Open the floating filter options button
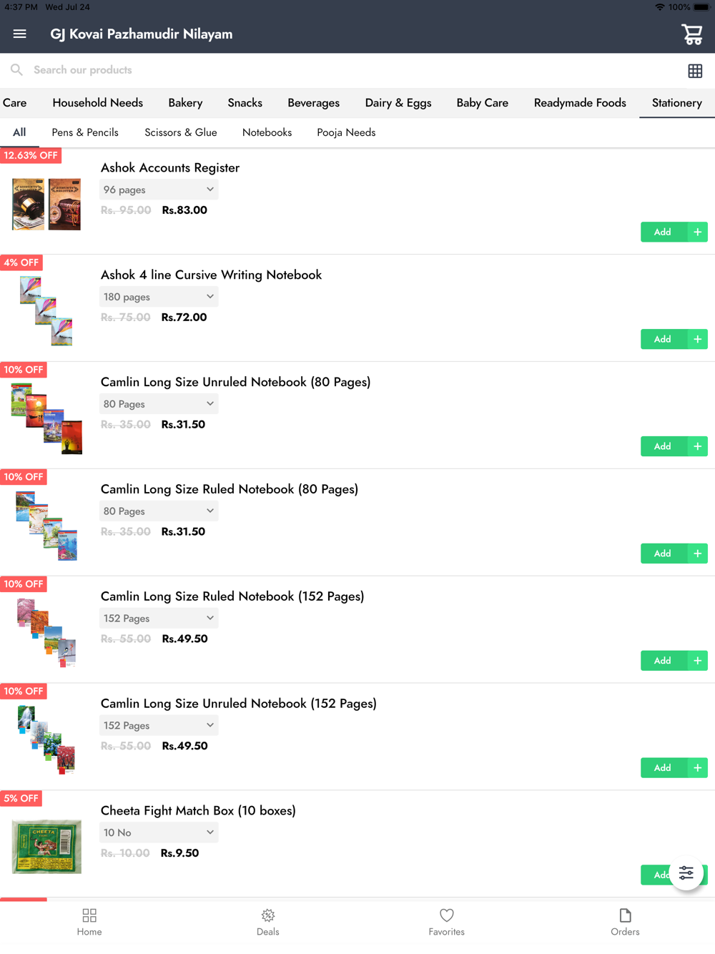 point(686,873)
